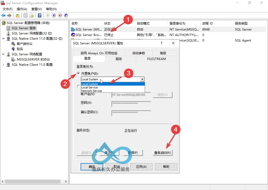This screenshot has width=268, height=190.
Task: Click process ID 8948 cell
Action: (x=206, y=29)
